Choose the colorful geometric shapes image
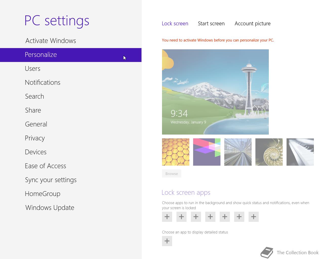Image resolution: width=324 pixels, height=259 pixels. click(x=207, y=152)
